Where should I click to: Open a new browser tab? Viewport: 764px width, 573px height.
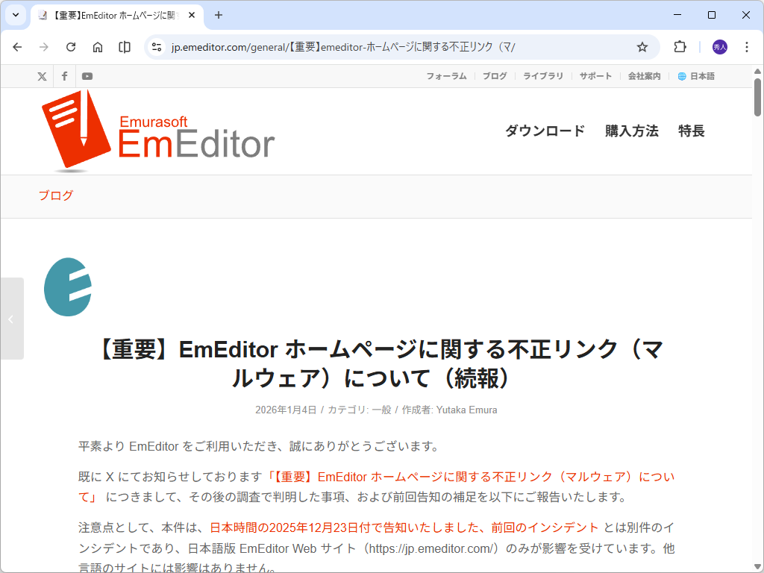219,15
